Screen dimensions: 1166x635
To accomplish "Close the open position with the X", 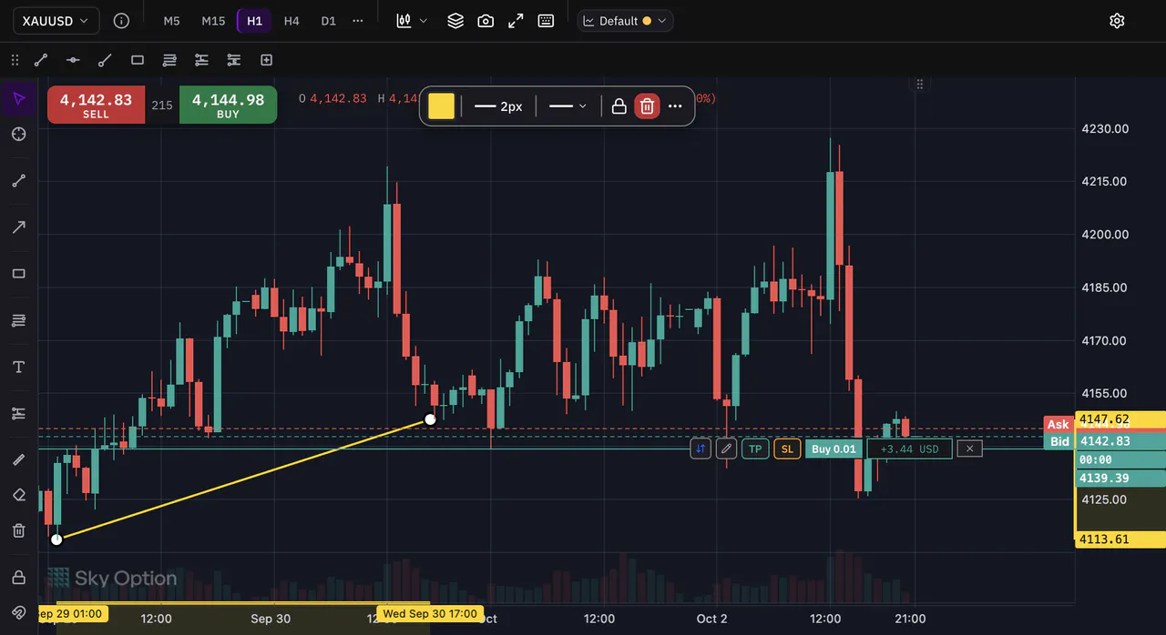I will click(x=969, y=449).
